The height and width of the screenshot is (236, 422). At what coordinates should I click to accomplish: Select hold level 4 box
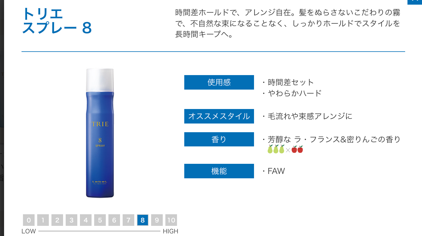pos(86,220)
